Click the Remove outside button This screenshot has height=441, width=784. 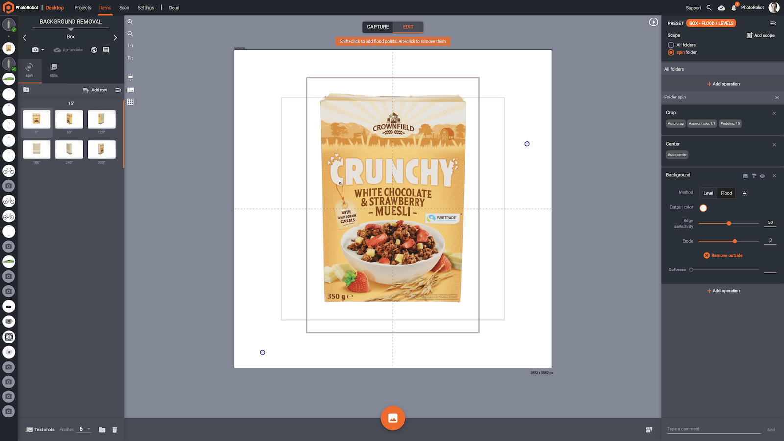pyautogui.click(x=723, y=255)
